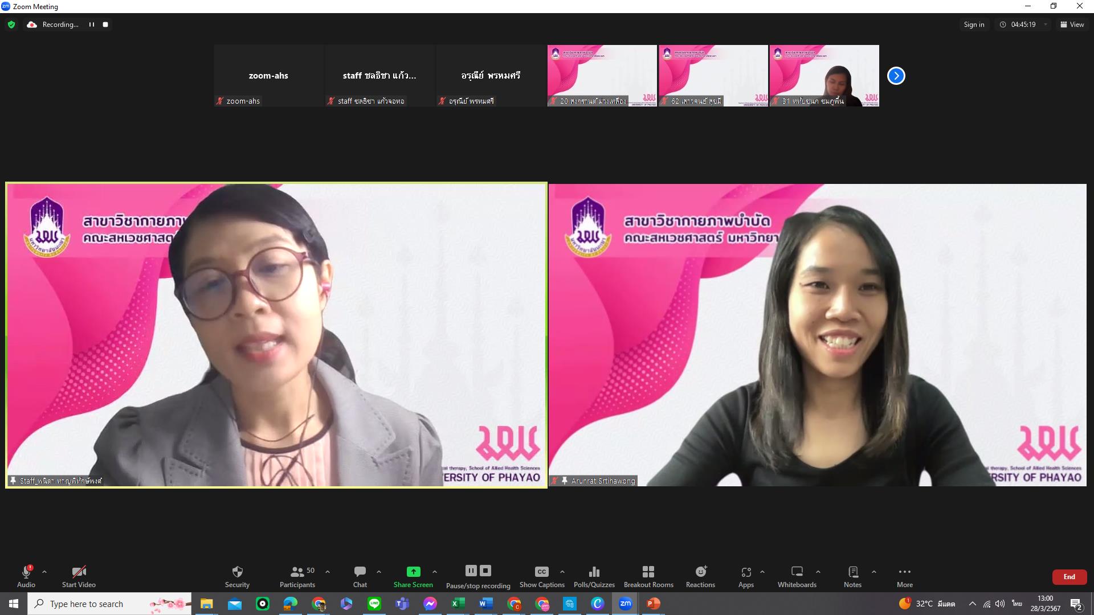Open the More options menu
Image resolution: width=1094 pixels, height=615 pixels.
click(x=904, y=576)
